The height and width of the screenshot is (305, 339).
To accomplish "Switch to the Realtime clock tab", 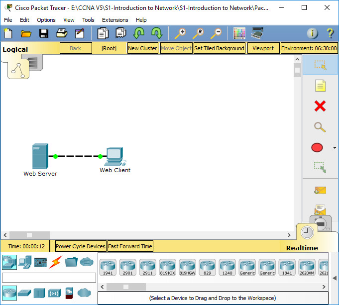I will (x=307, y=232).
